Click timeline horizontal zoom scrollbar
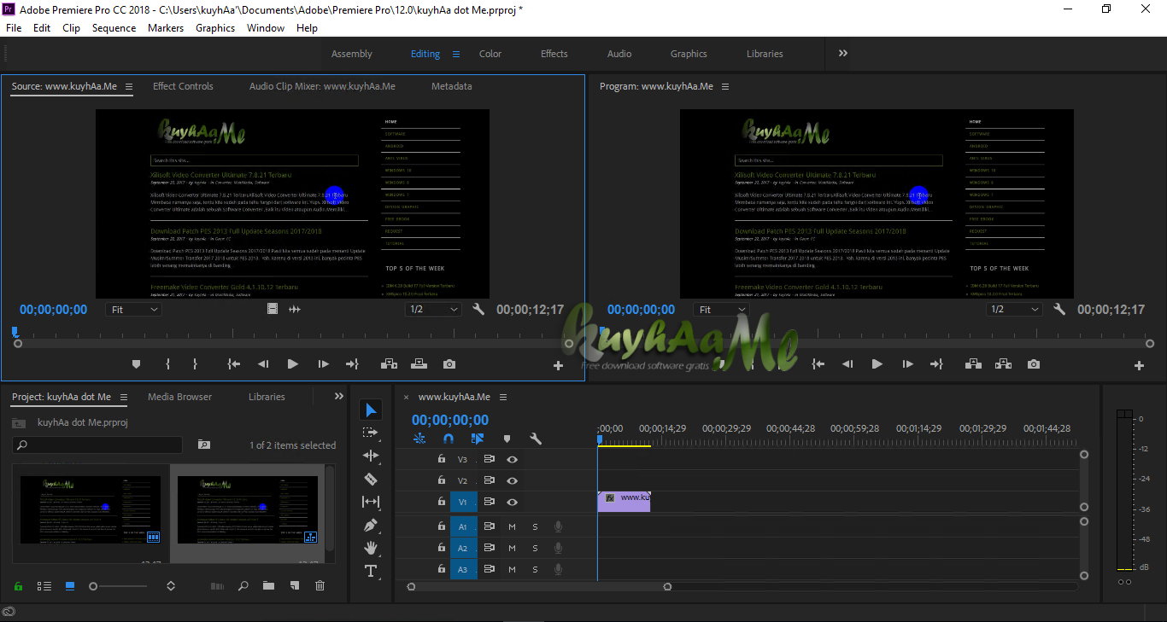This screenshot has width=1167, height=622. coord(539,587)
